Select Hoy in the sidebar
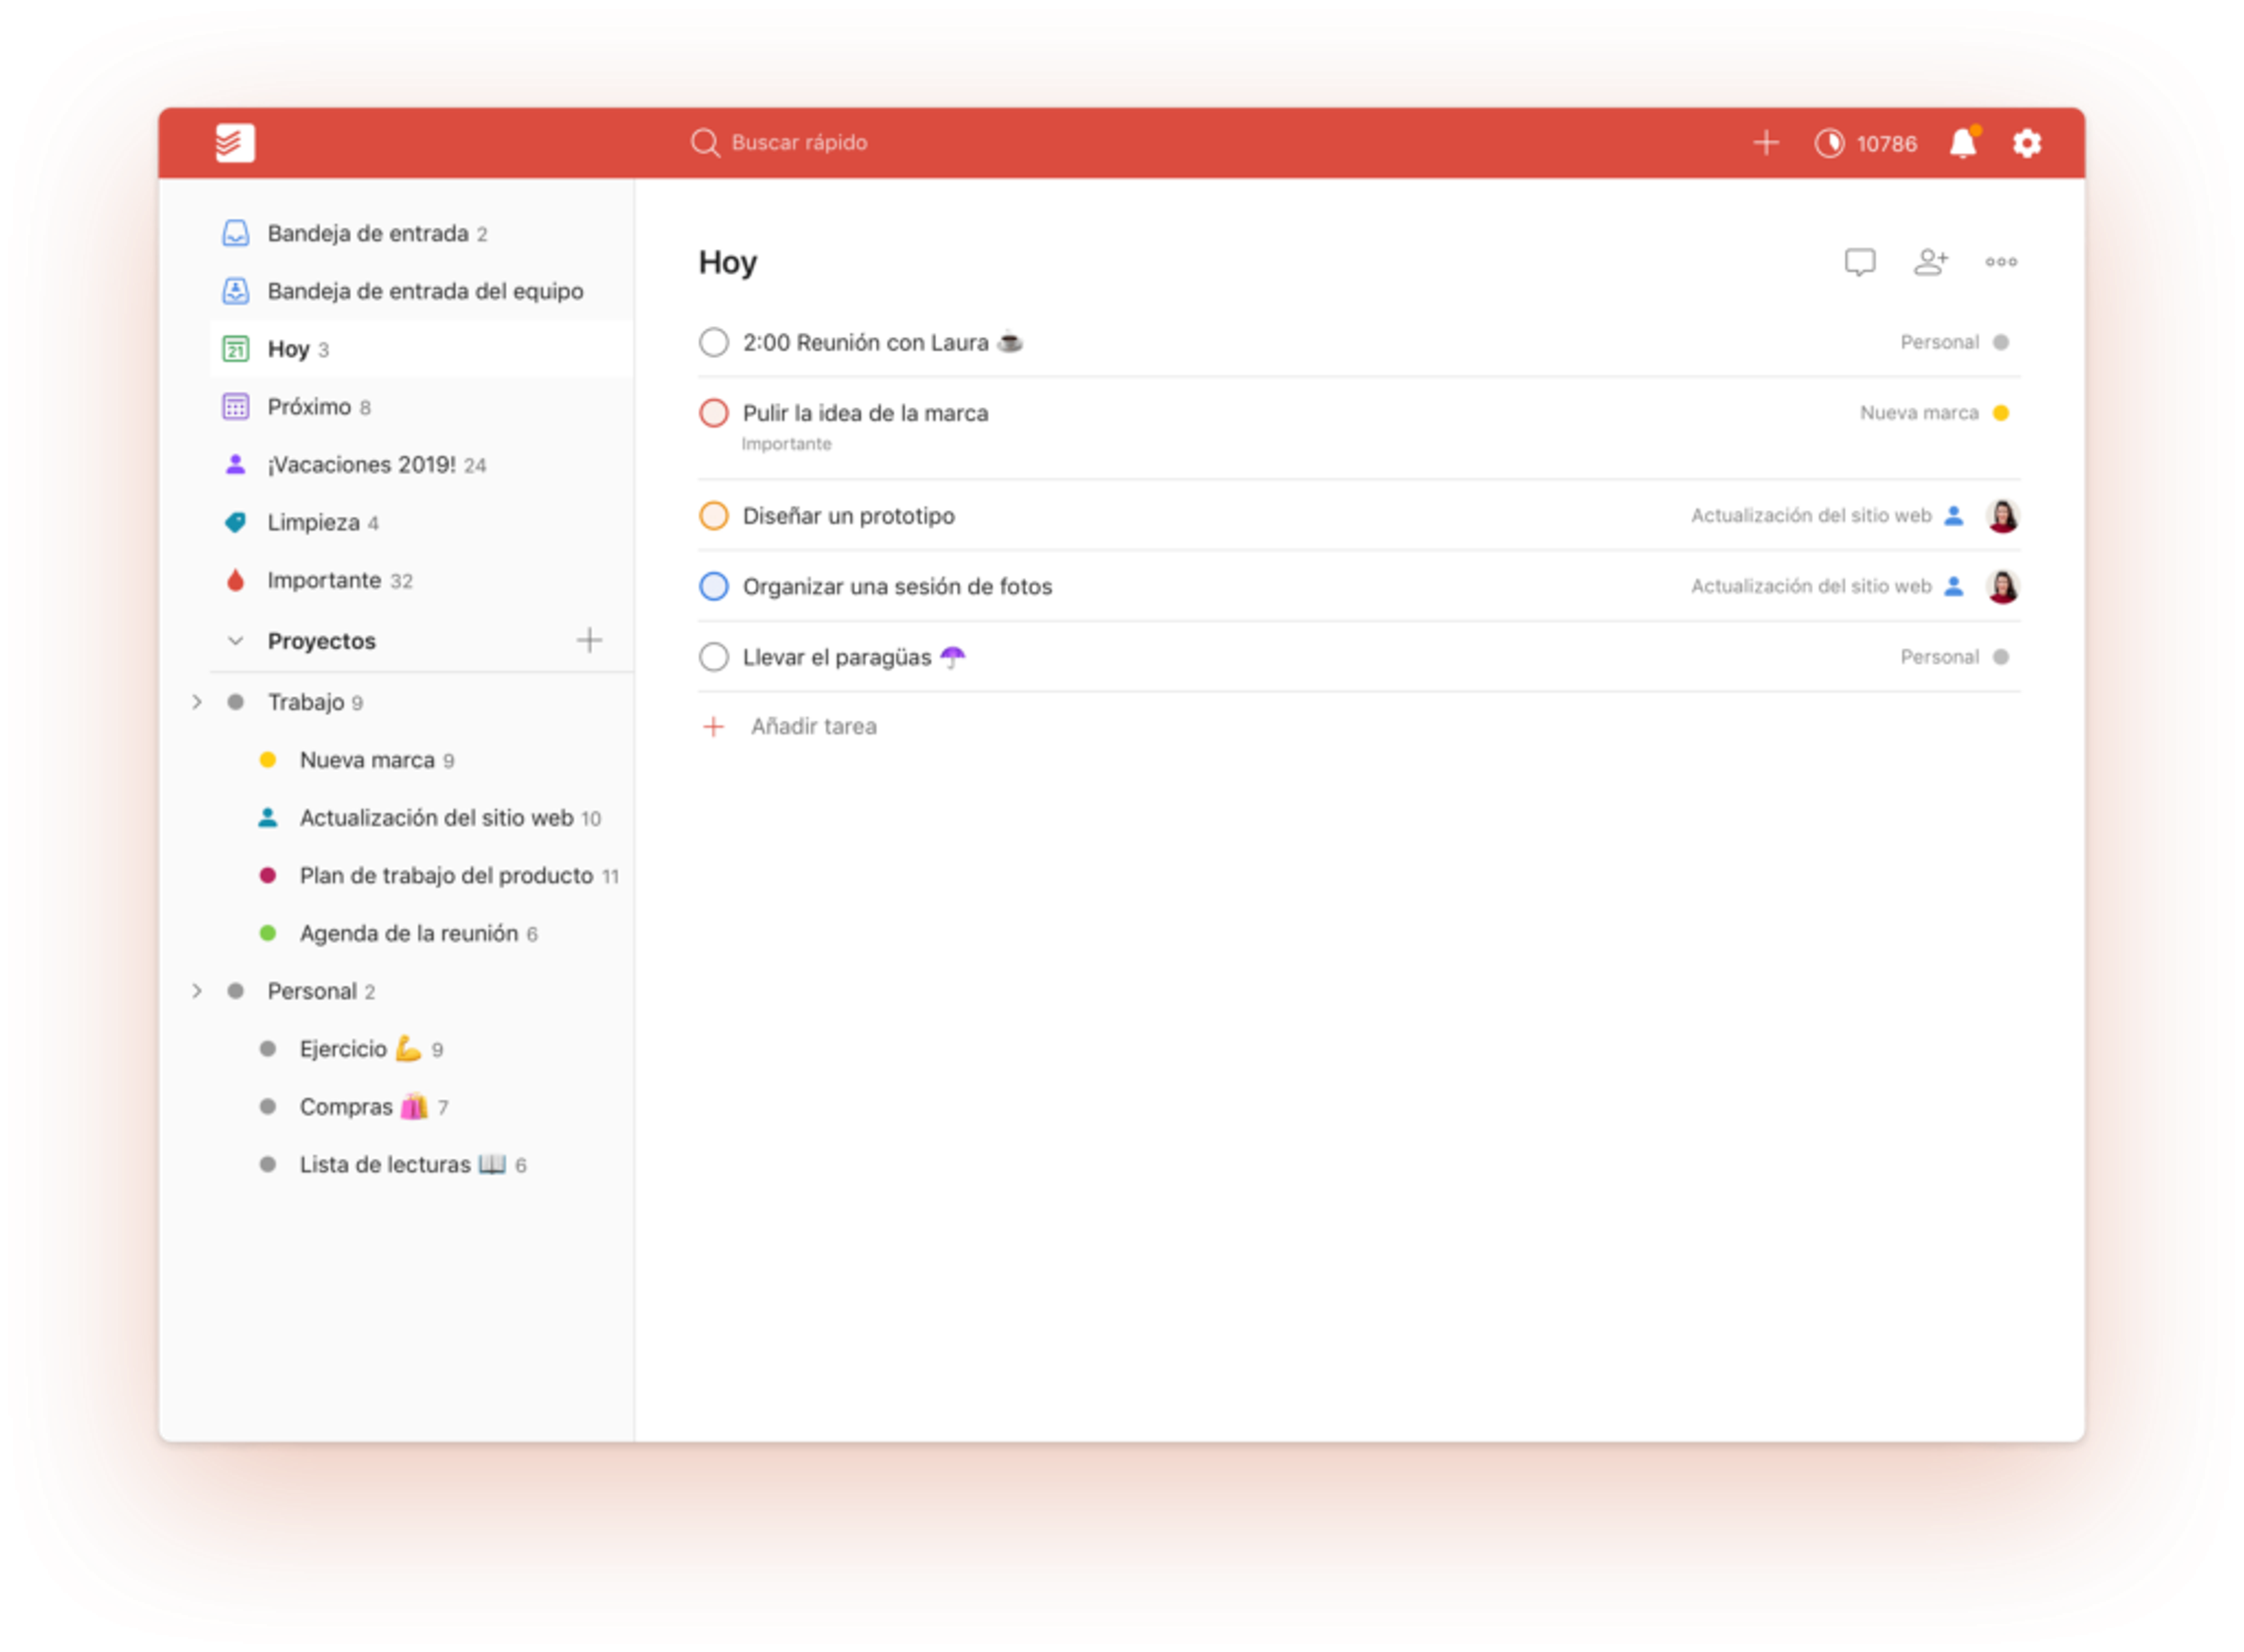The height and width of the screenshot is (1652, 2244). pos(421,349)
